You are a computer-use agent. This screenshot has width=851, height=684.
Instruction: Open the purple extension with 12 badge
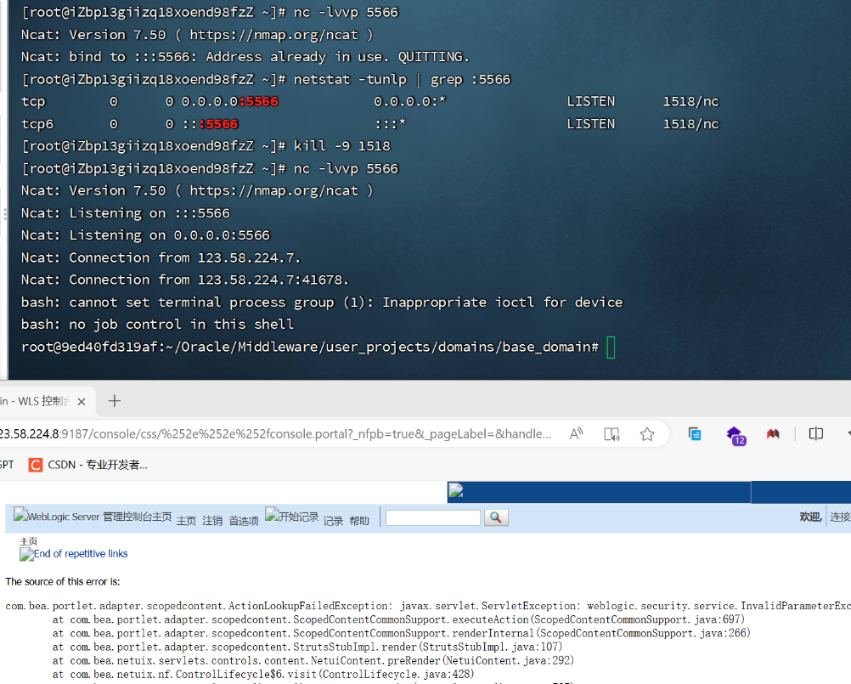click(736, 435)
